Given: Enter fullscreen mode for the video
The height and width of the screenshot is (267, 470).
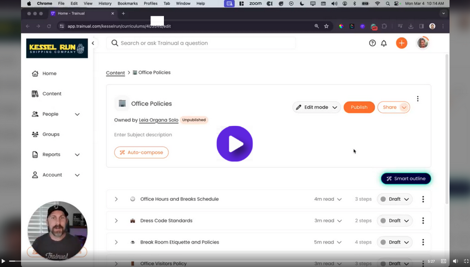Looking at the screenshot, I should click(x=466, y=261).
